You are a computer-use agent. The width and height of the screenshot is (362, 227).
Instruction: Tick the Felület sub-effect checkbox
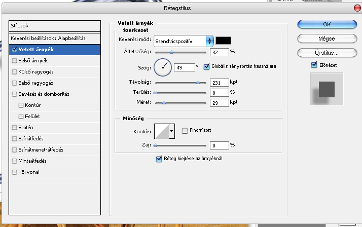point(21,116)
